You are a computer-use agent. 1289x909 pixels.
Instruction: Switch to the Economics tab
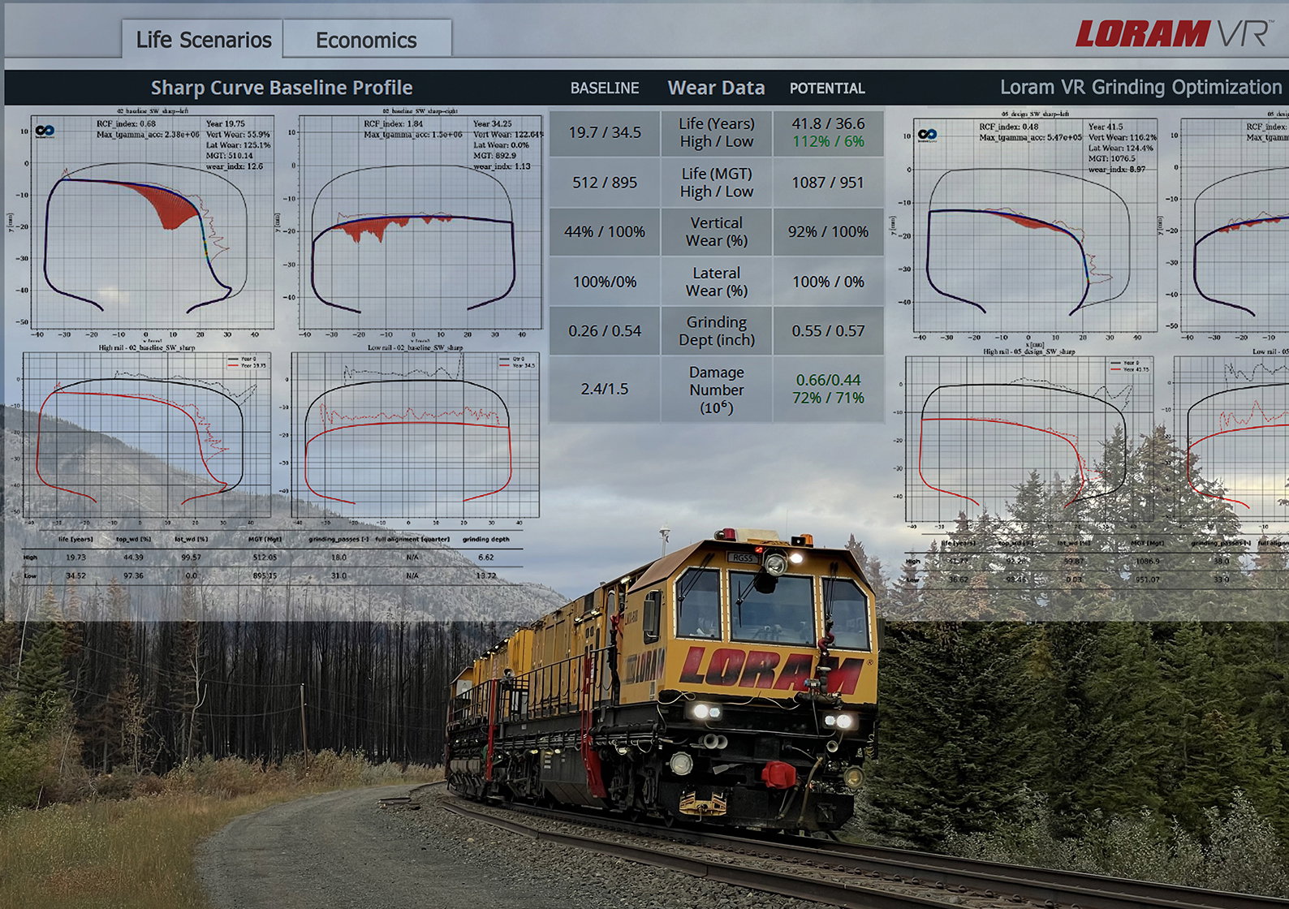tap(367, 39)
